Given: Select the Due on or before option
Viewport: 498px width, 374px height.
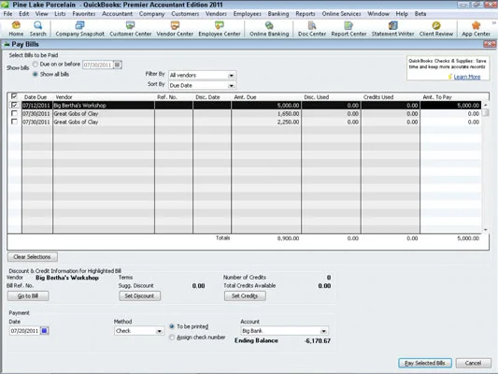Looking at the screenshot, I should coord(36,65).
